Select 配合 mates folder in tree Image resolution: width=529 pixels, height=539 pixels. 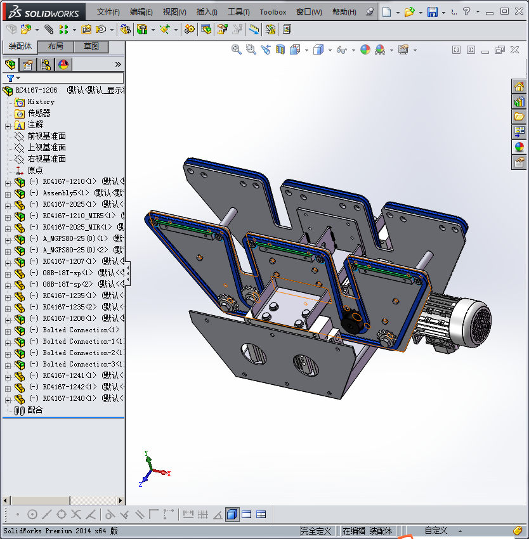(35, 410)
